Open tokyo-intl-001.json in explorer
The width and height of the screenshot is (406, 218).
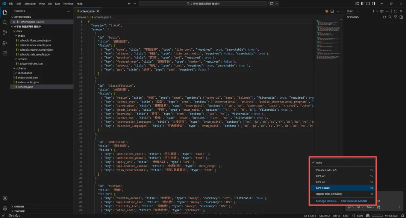(x=31, y=63)
